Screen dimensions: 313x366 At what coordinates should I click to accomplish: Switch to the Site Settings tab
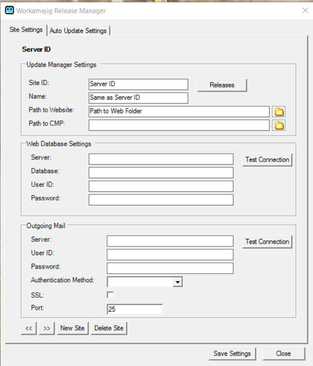[26, 30]
